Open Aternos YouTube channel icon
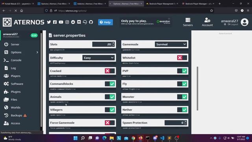Image resolution: width=252 pixels, height=142 pixels. click(61, 22)
